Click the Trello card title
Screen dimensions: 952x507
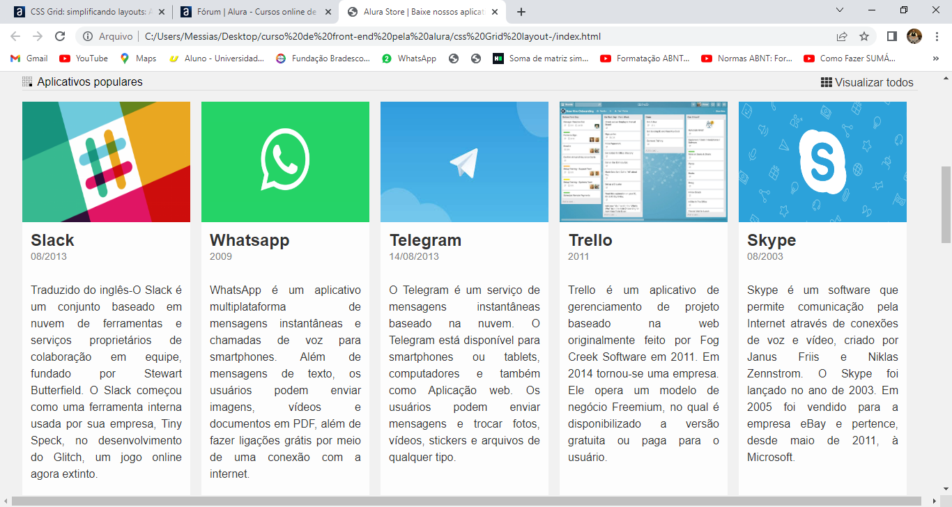tap(590, 240)
